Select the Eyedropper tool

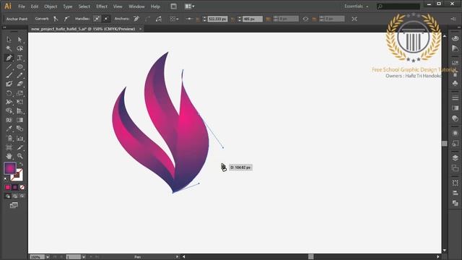pos(9,129)
